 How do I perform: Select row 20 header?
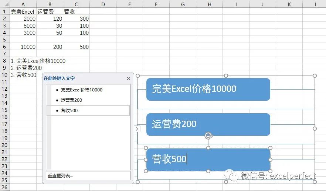click(x=4, y=145)
